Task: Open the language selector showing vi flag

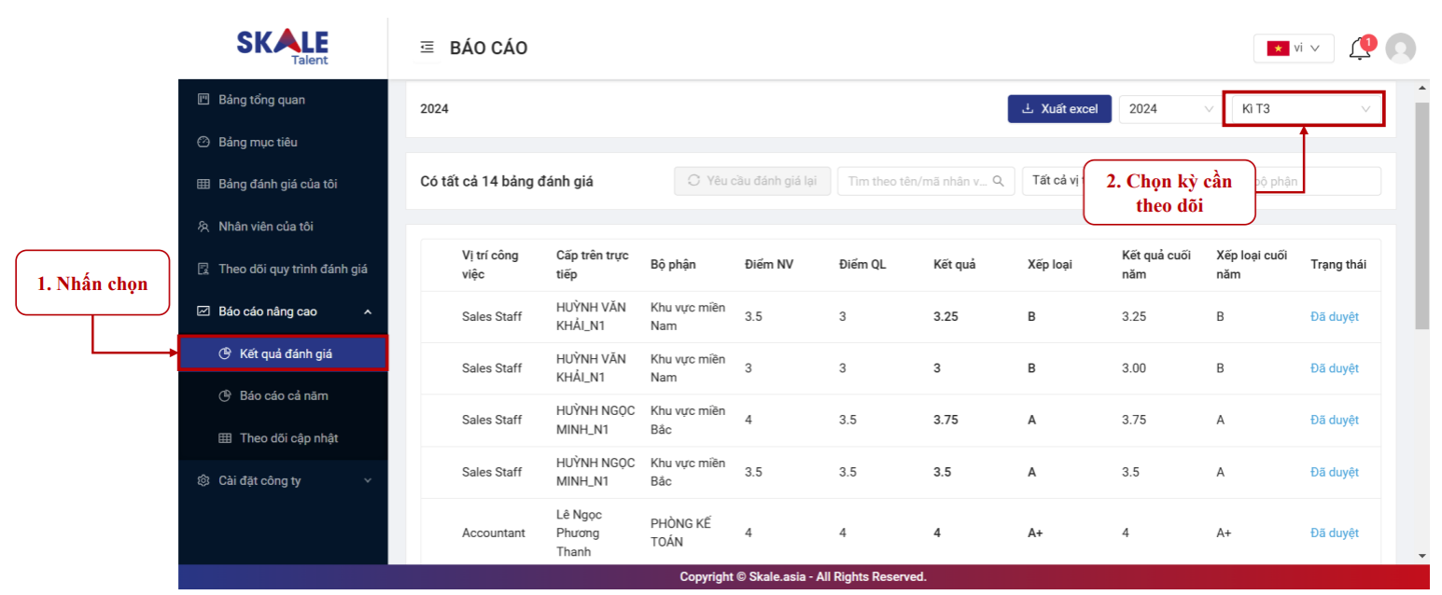Action: click(1293, 48)
